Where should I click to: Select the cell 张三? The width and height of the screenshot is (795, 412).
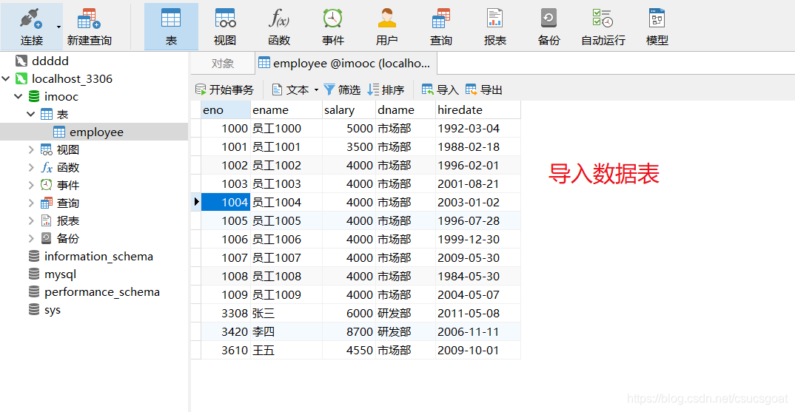point(286,313)
